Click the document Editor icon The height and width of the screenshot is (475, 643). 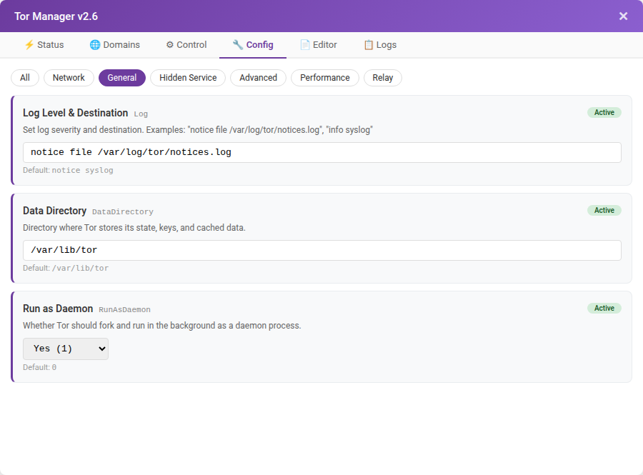click(x=304, y=45)
